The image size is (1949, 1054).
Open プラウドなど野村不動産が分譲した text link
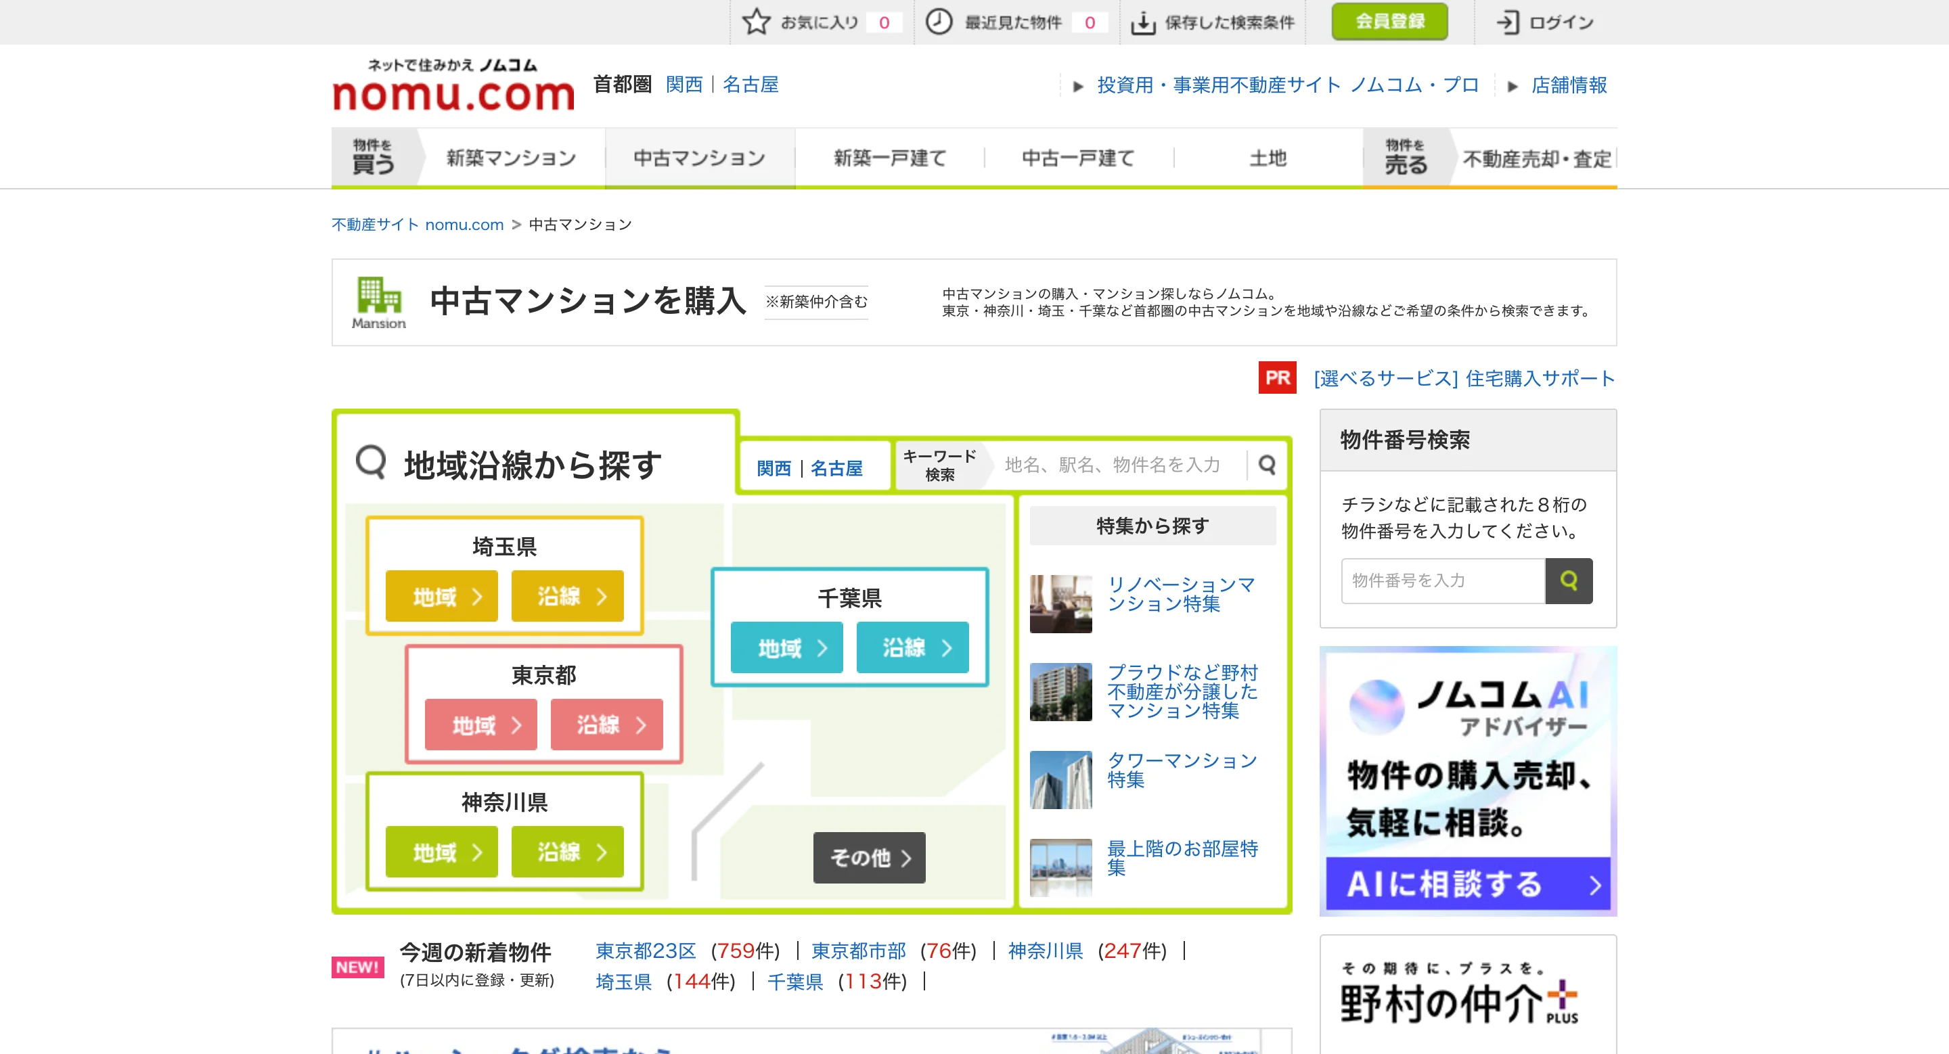coord(1182,691)
